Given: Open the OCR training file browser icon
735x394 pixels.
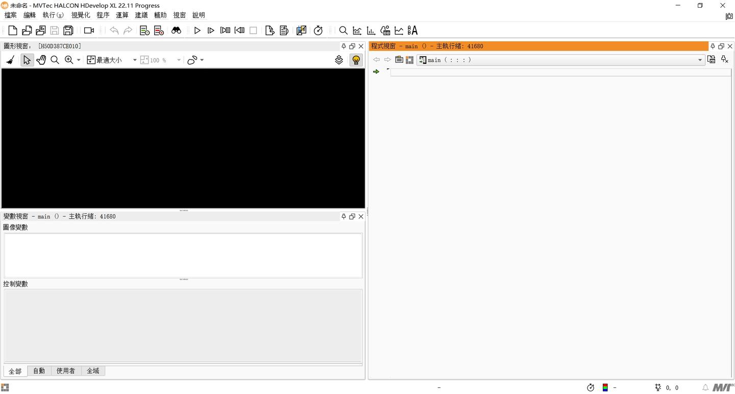Looking at the screenshot, I should [412, 31].
